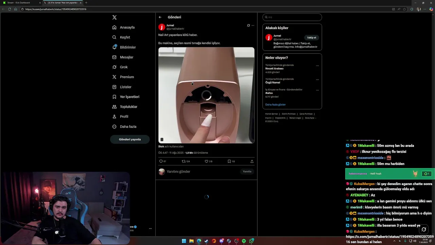Click the X logo in the sidebar
435x245 pixels.
click(115, 17)
